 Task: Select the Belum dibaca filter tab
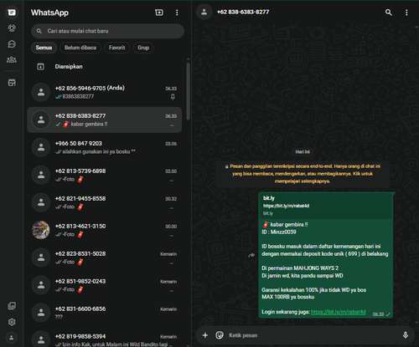tap(80, 48)
